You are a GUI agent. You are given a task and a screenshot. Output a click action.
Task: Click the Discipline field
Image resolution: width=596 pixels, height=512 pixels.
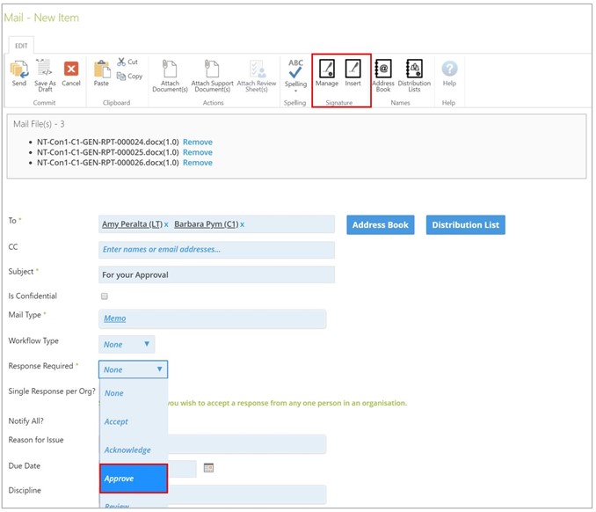point(247,494)
